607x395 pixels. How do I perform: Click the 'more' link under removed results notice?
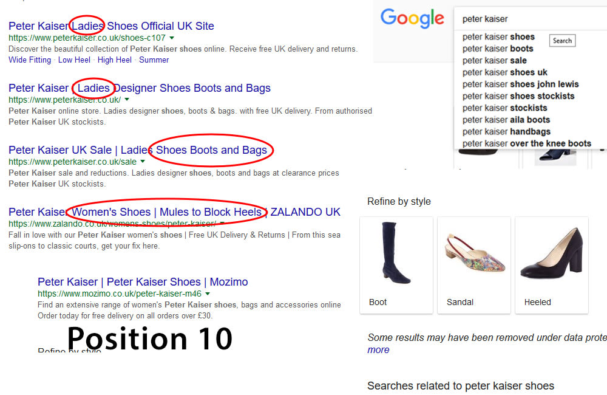point(378,350)
